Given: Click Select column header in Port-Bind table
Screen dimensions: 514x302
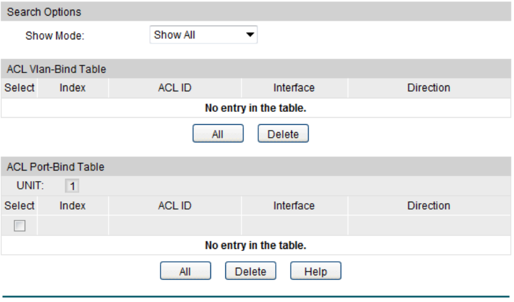Looking at the screenshot, I should [x=19, y=206].
